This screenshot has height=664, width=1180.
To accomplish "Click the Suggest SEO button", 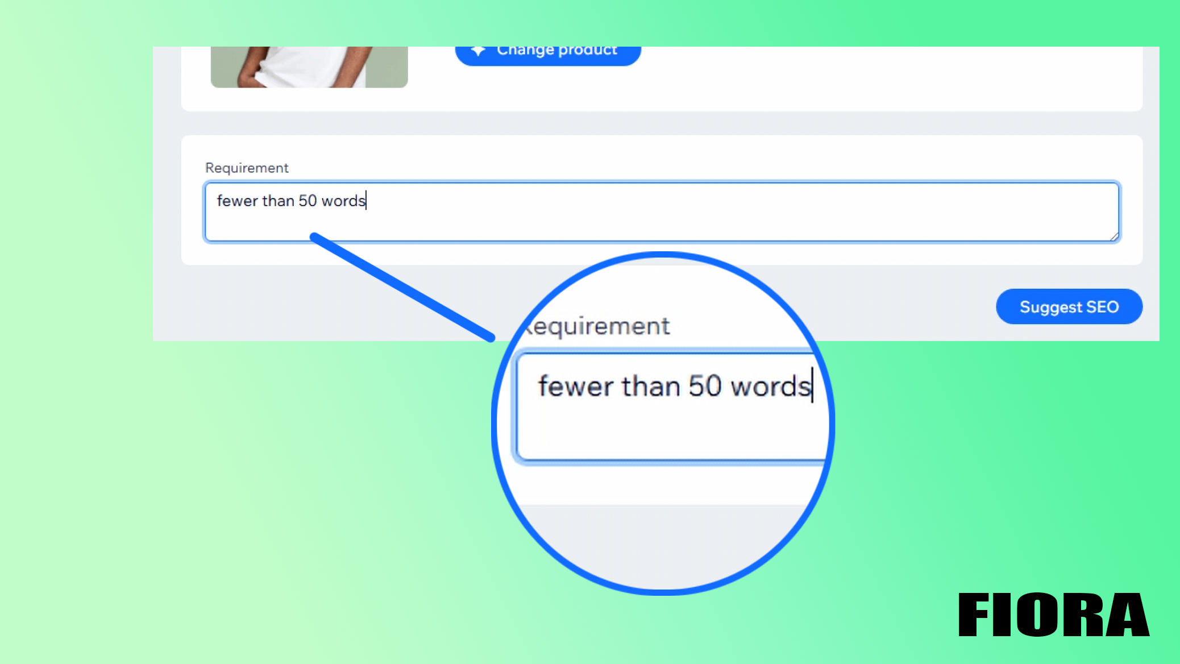I will coord(1069,306).
